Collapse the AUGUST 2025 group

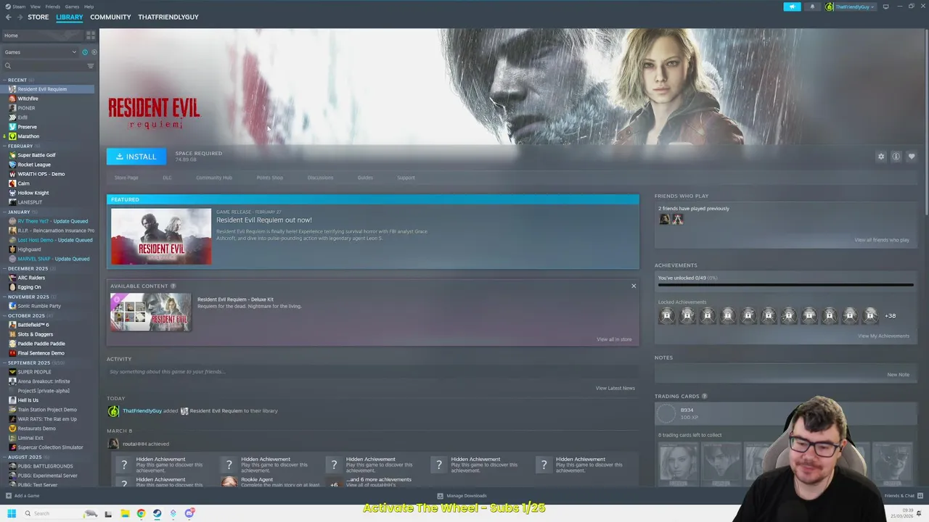(5, 457)
